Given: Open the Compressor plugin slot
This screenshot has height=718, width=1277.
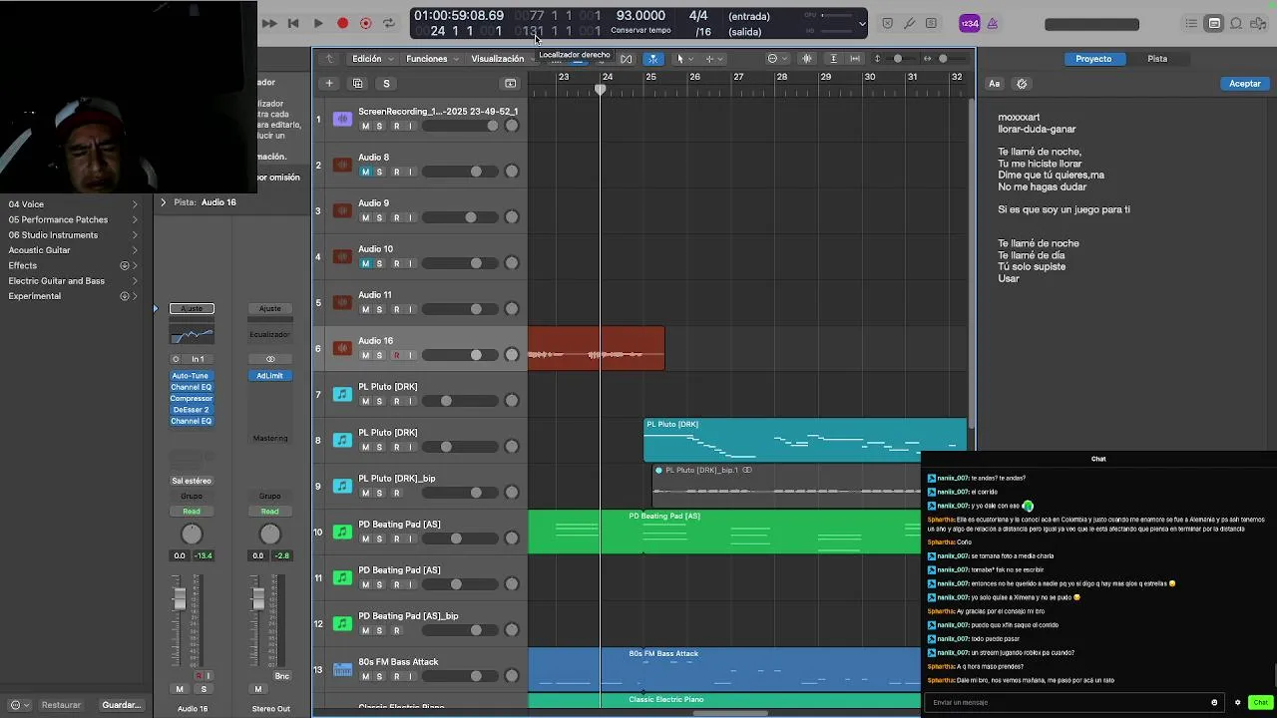Looking at the screenshot, I should pyautogui.click(x=191, y=399).
